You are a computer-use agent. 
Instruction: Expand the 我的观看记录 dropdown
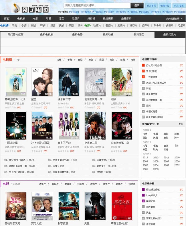[x=174, y=19]
